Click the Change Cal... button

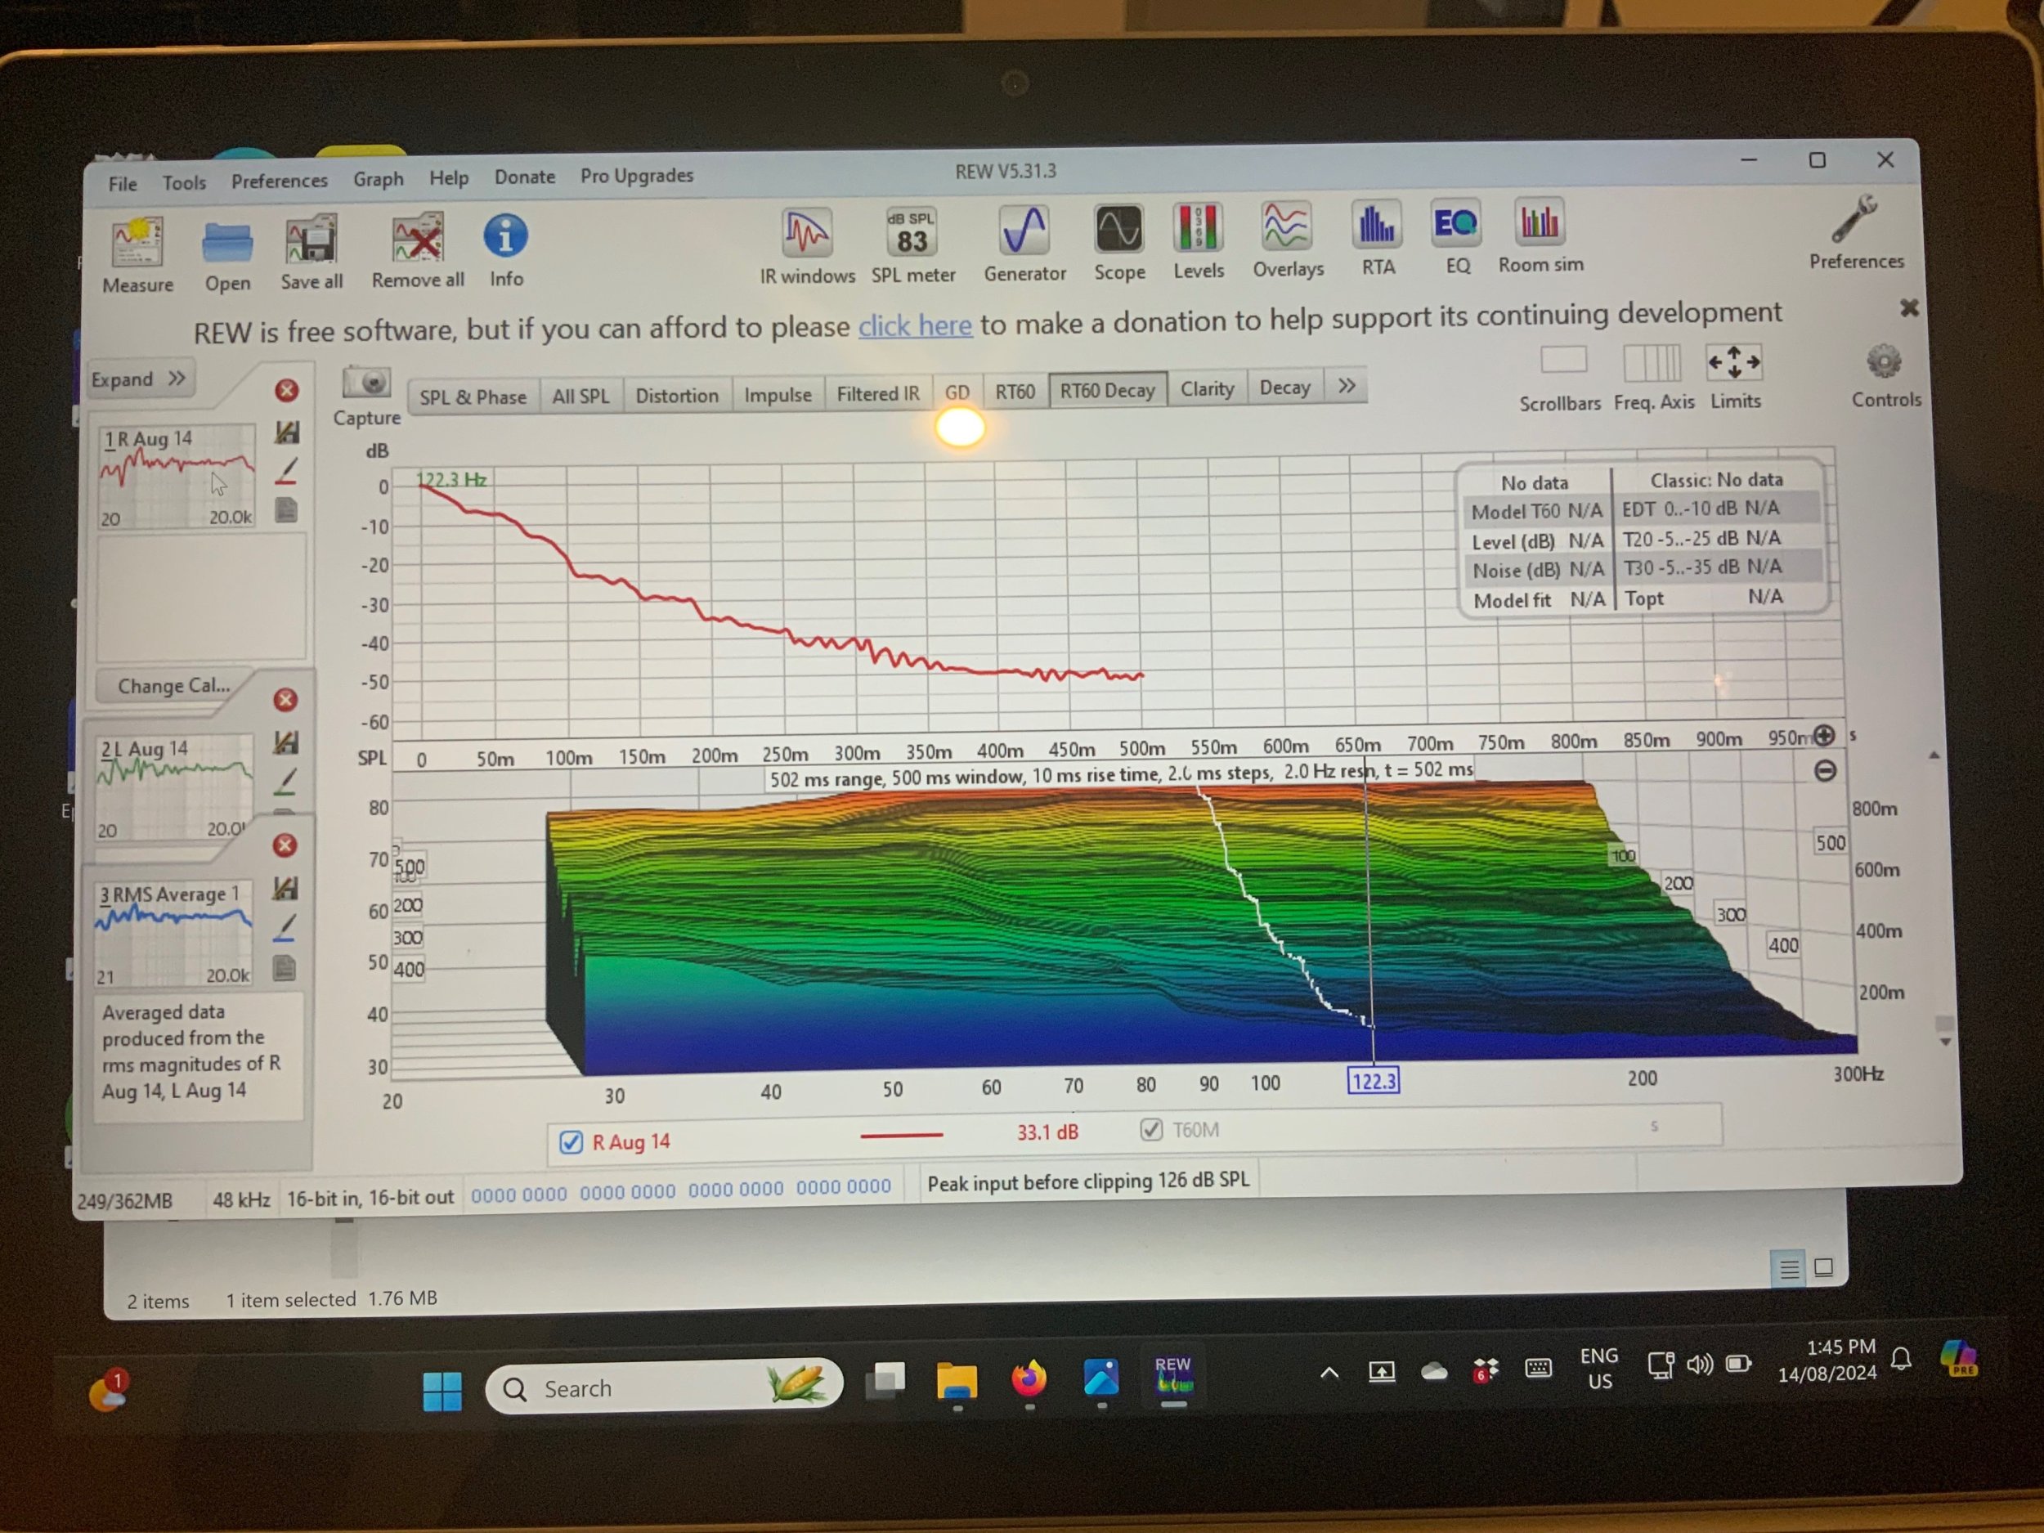173,686
